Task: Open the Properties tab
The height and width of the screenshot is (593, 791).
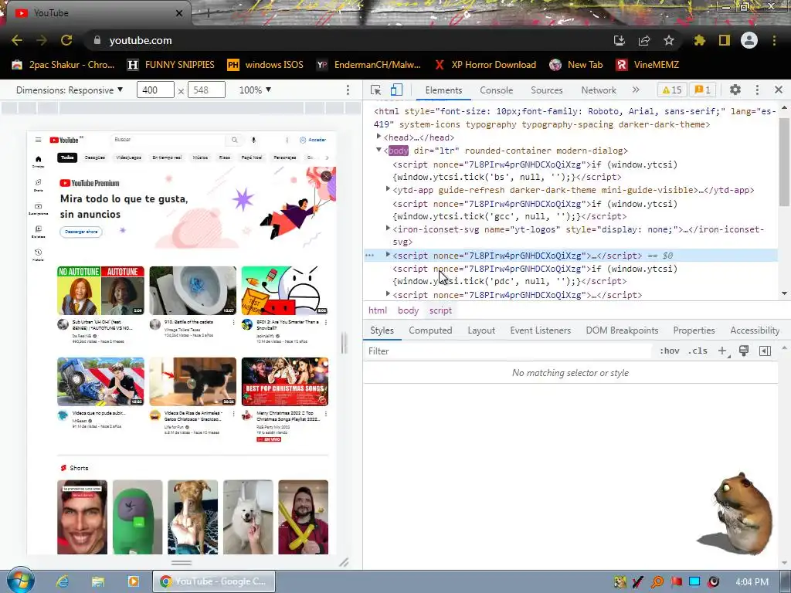Action: coord(694,330)
